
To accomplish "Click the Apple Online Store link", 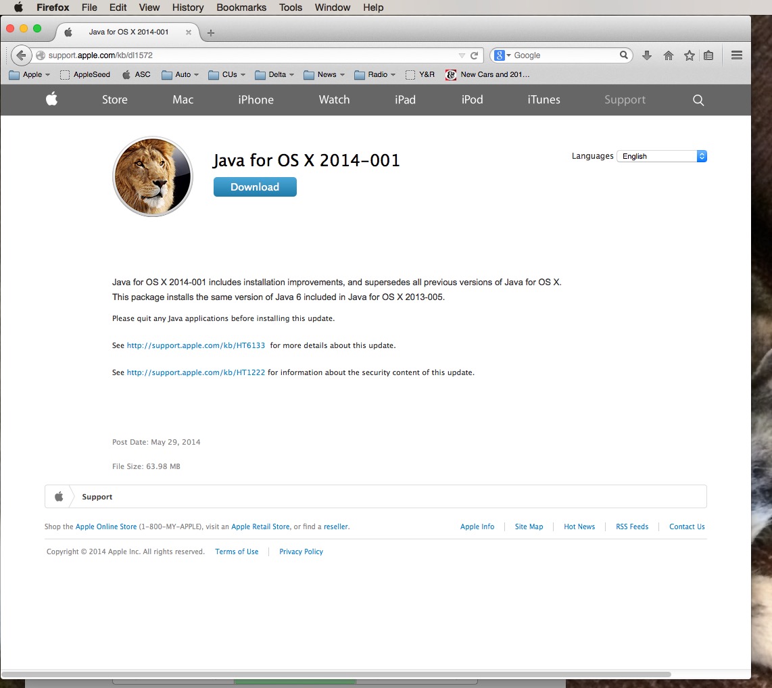I will (x=106, y=526).
